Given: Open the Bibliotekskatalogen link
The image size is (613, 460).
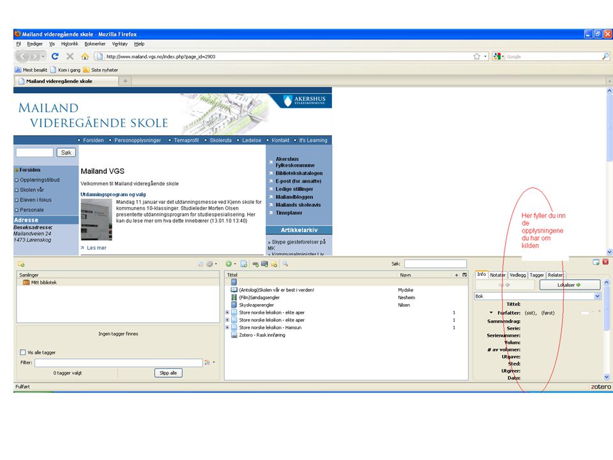Looking at the screenshot, I should (x=299, y=173).
